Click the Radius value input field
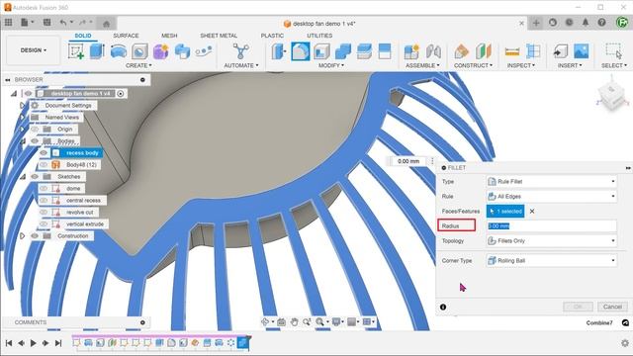Screen dimensions: 633x356 tap(552, 226)
